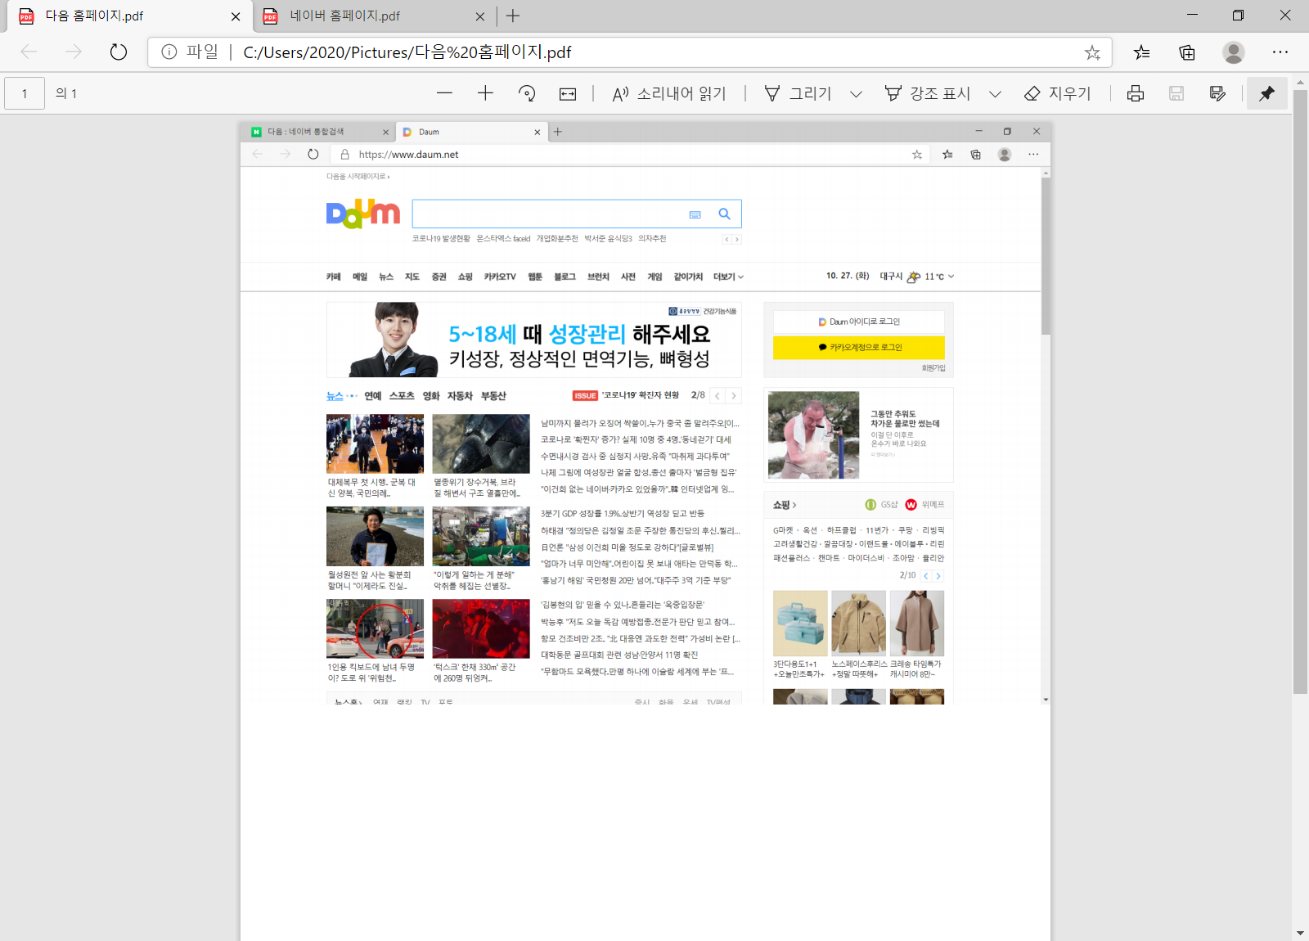Click the main scrollbar down arrow

tap(1300, 933)
